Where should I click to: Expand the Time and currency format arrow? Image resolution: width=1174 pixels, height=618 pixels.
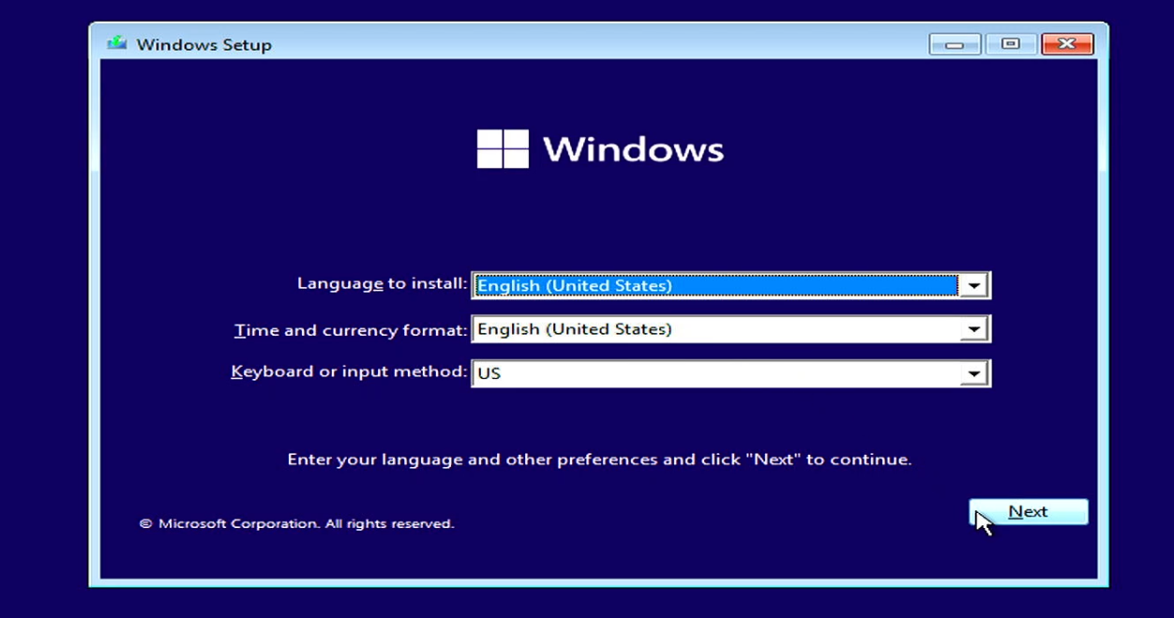click(x=974, y=329)
